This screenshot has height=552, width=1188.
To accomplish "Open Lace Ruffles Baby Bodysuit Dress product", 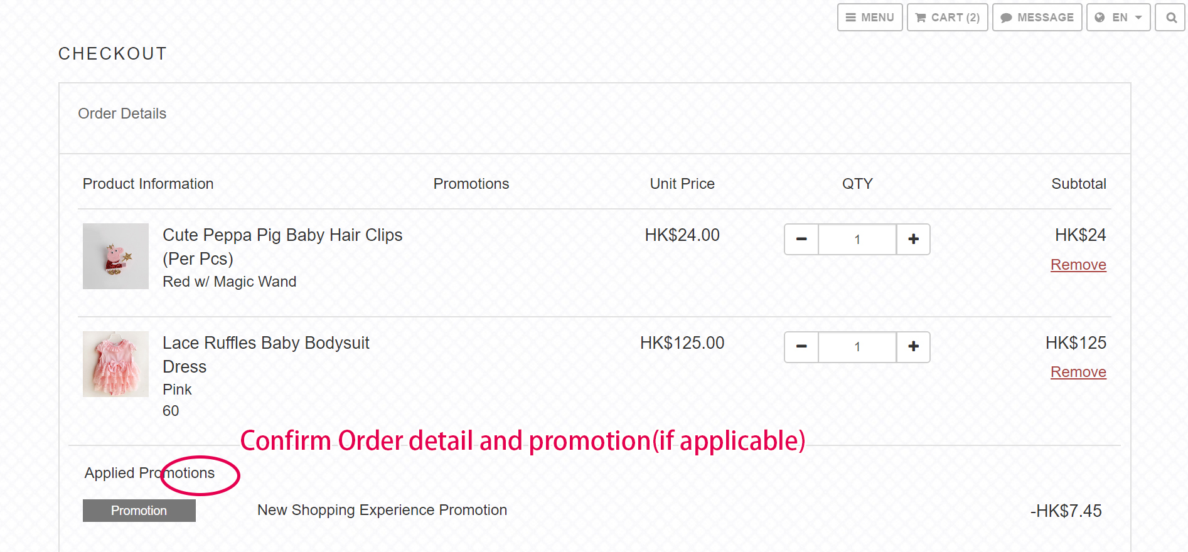I will click(x=266, y=343).
